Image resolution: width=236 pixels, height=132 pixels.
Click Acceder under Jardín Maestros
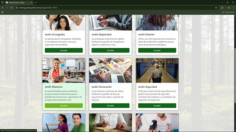[64, 106]
